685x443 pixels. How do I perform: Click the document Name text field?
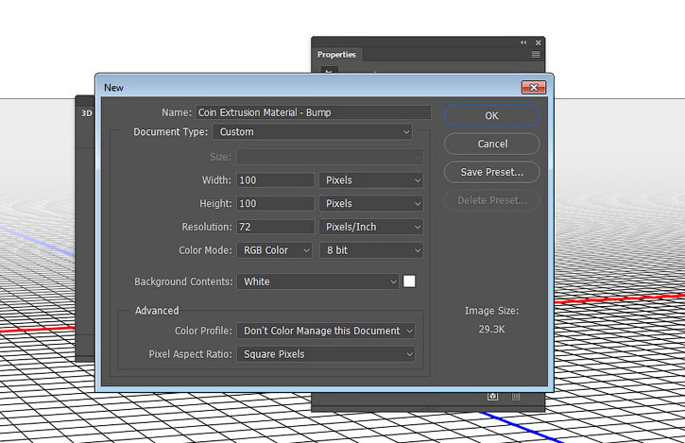point(312,111)
